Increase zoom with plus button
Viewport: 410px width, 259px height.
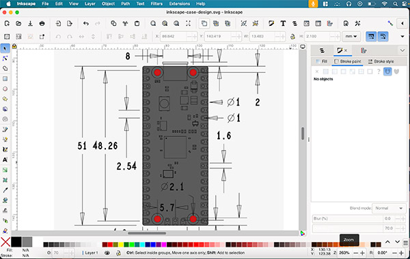click(362, 253)
